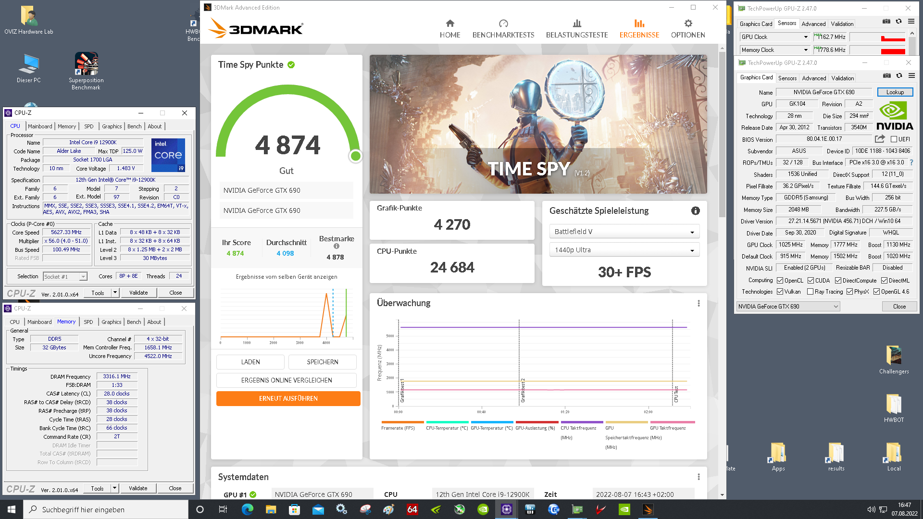Click LADEN button in 3DMark
The width and height of the screenshot is (923, 519).
[x=250, y=362]
